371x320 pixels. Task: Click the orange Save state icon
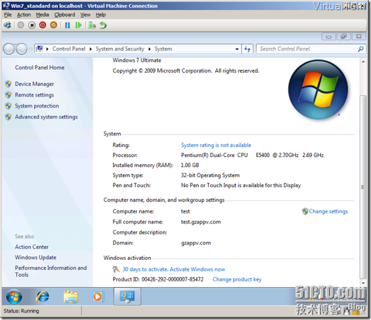(54, 25)
